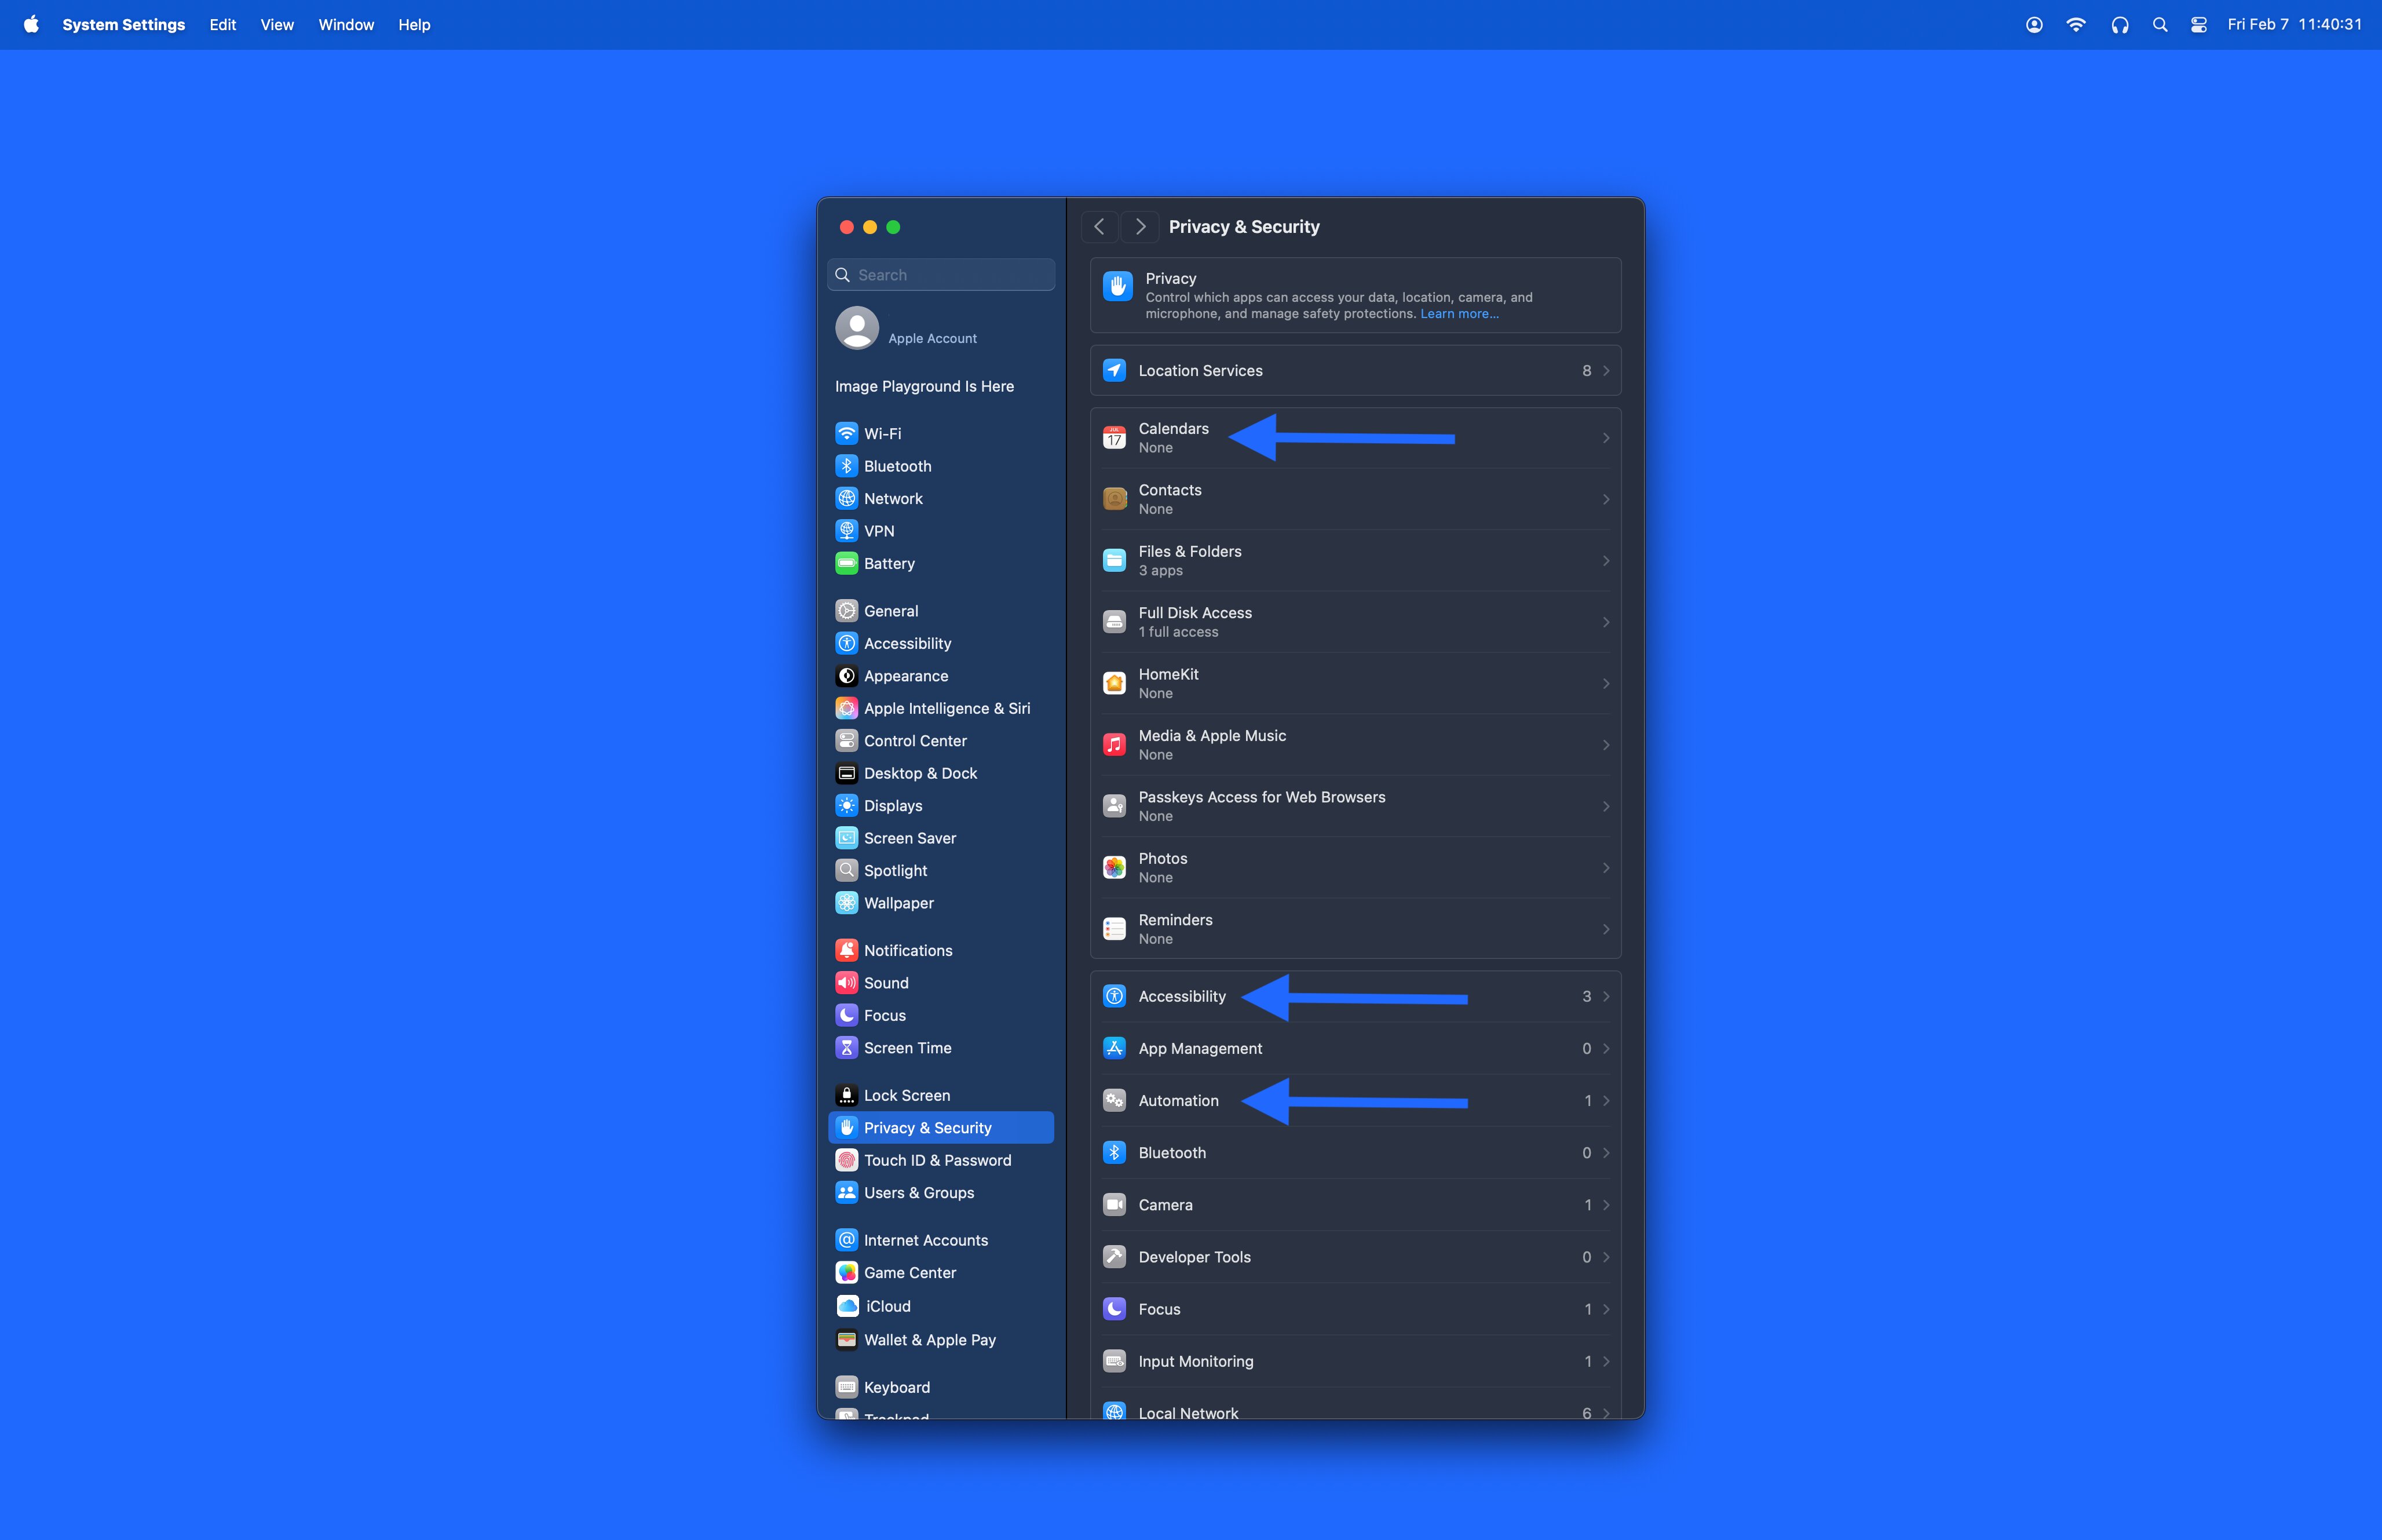2382x1540 pixels.
Task: Go back with the back arrow button
Action: (x=1099, y=227)
